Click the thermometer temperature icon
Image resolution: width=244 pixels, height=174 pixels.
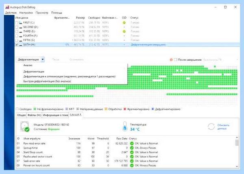pos(125,126)
